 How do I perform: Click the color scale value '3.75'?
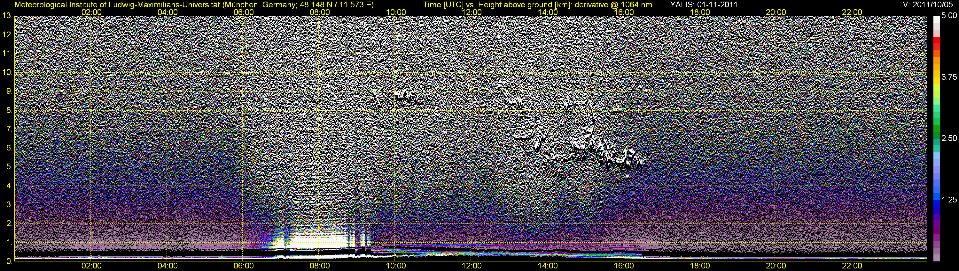coord(949,77)
